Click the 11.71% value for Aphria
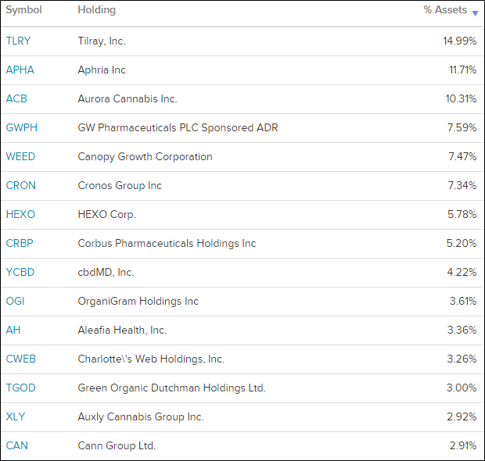 463,70
